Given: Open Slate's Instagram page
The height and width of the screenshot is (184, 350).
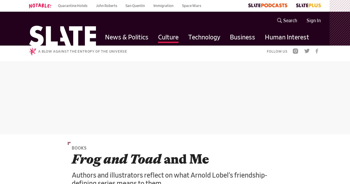Looking at the screenshot, I should 295,51.
